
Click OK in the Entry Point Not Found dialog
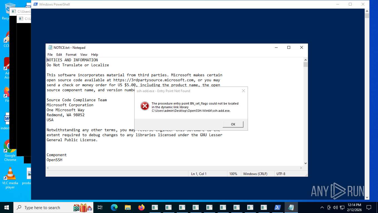tap(233, 124)
